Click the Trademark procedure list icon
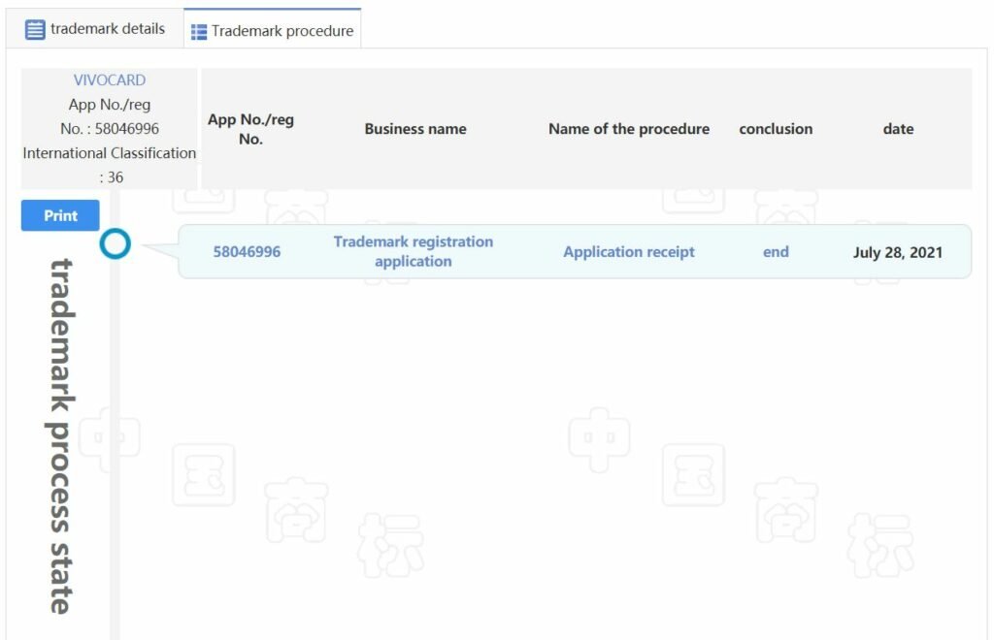 pyautogui.click(x=199, y=32)
